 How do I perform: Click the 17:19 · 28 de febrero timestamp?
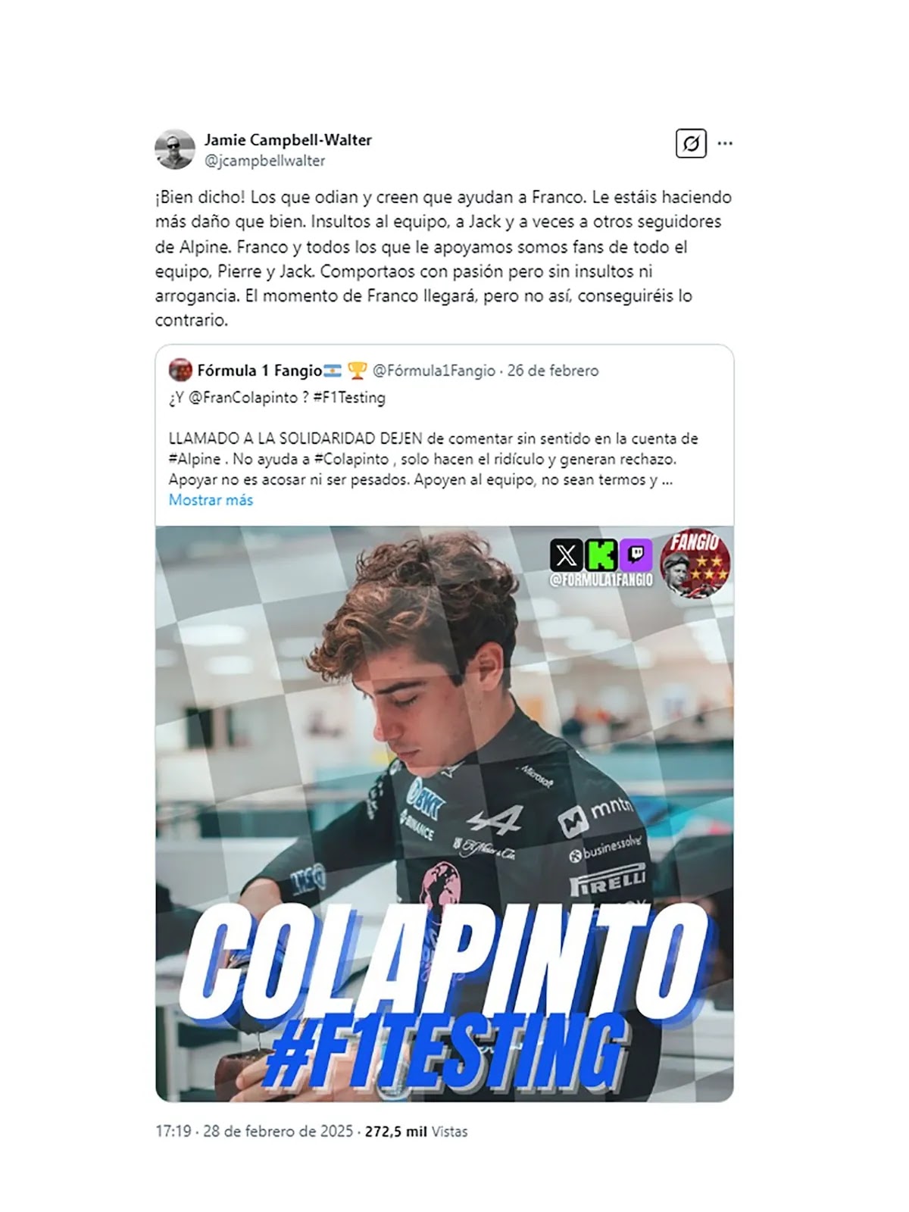point(254,1131)
